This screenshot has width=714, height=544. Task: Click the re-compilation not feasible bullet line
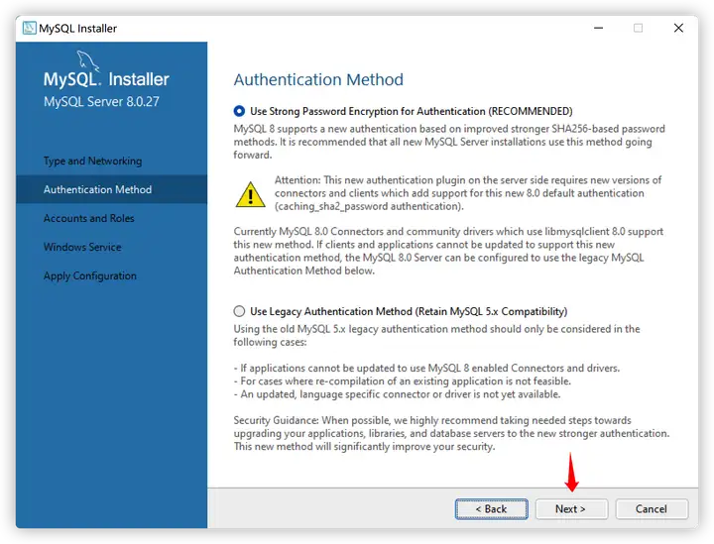(402, 381)
